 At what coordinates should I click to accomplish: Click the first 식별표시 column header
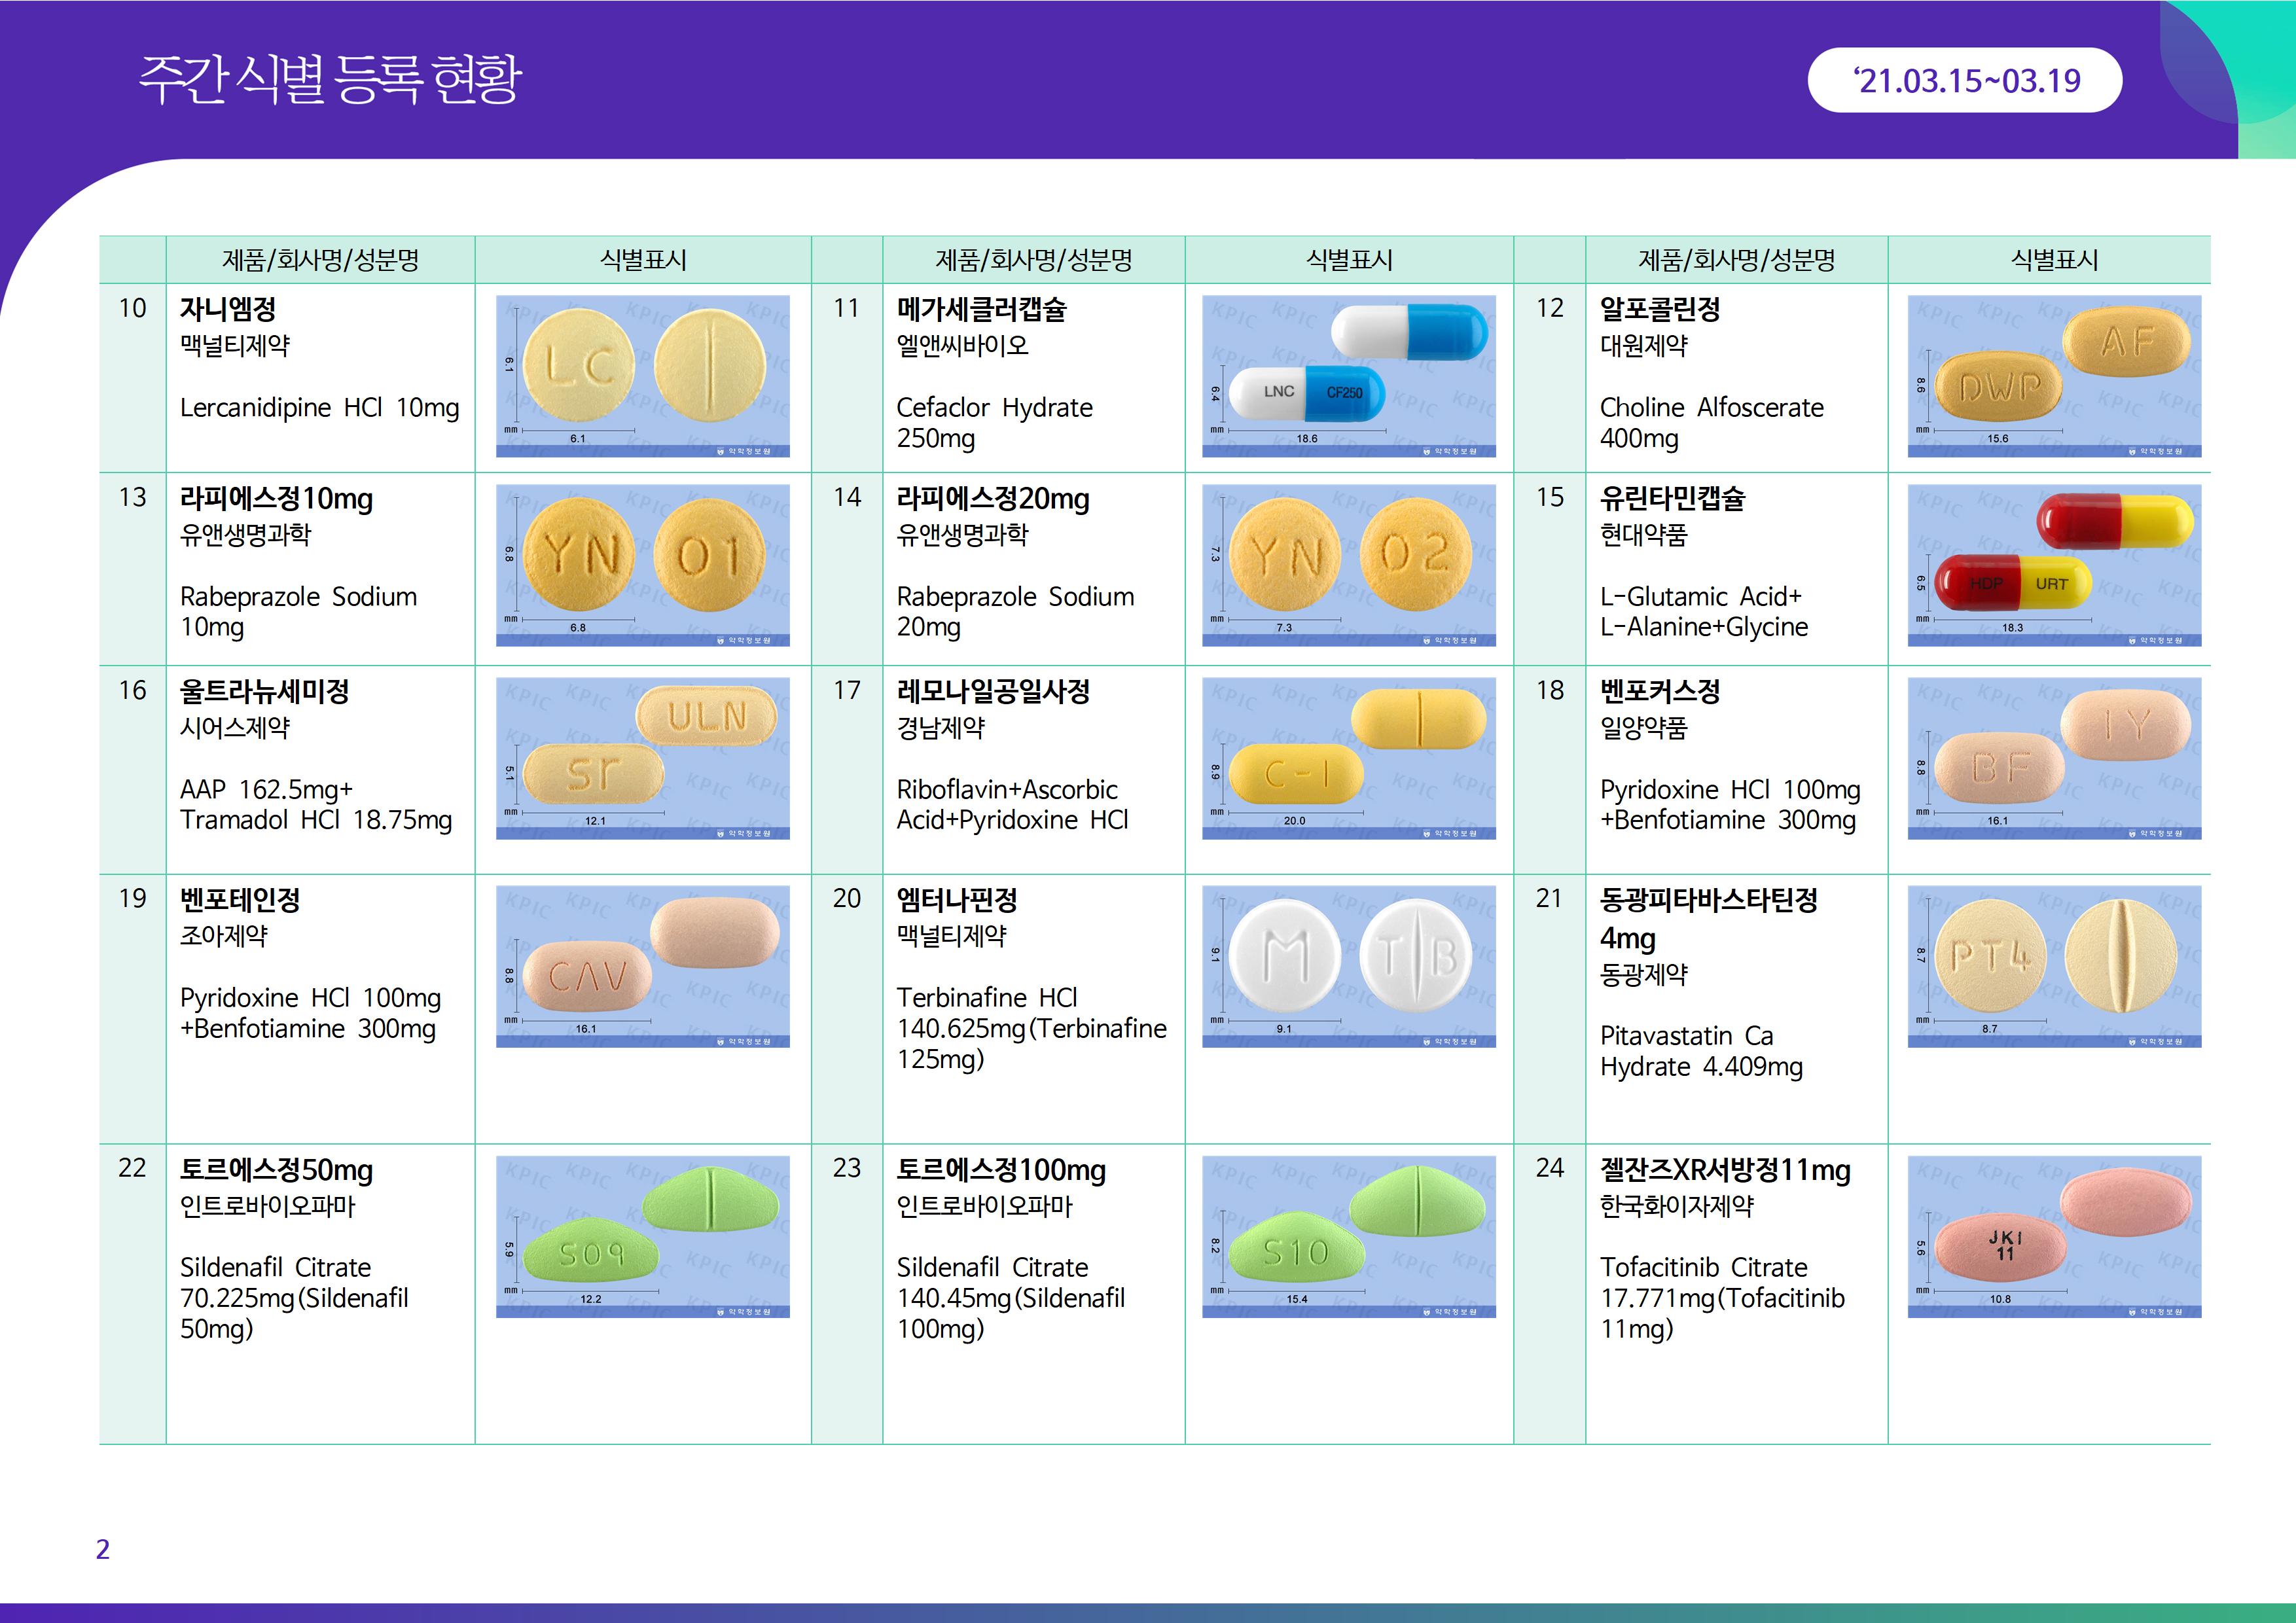pos(642,260)
